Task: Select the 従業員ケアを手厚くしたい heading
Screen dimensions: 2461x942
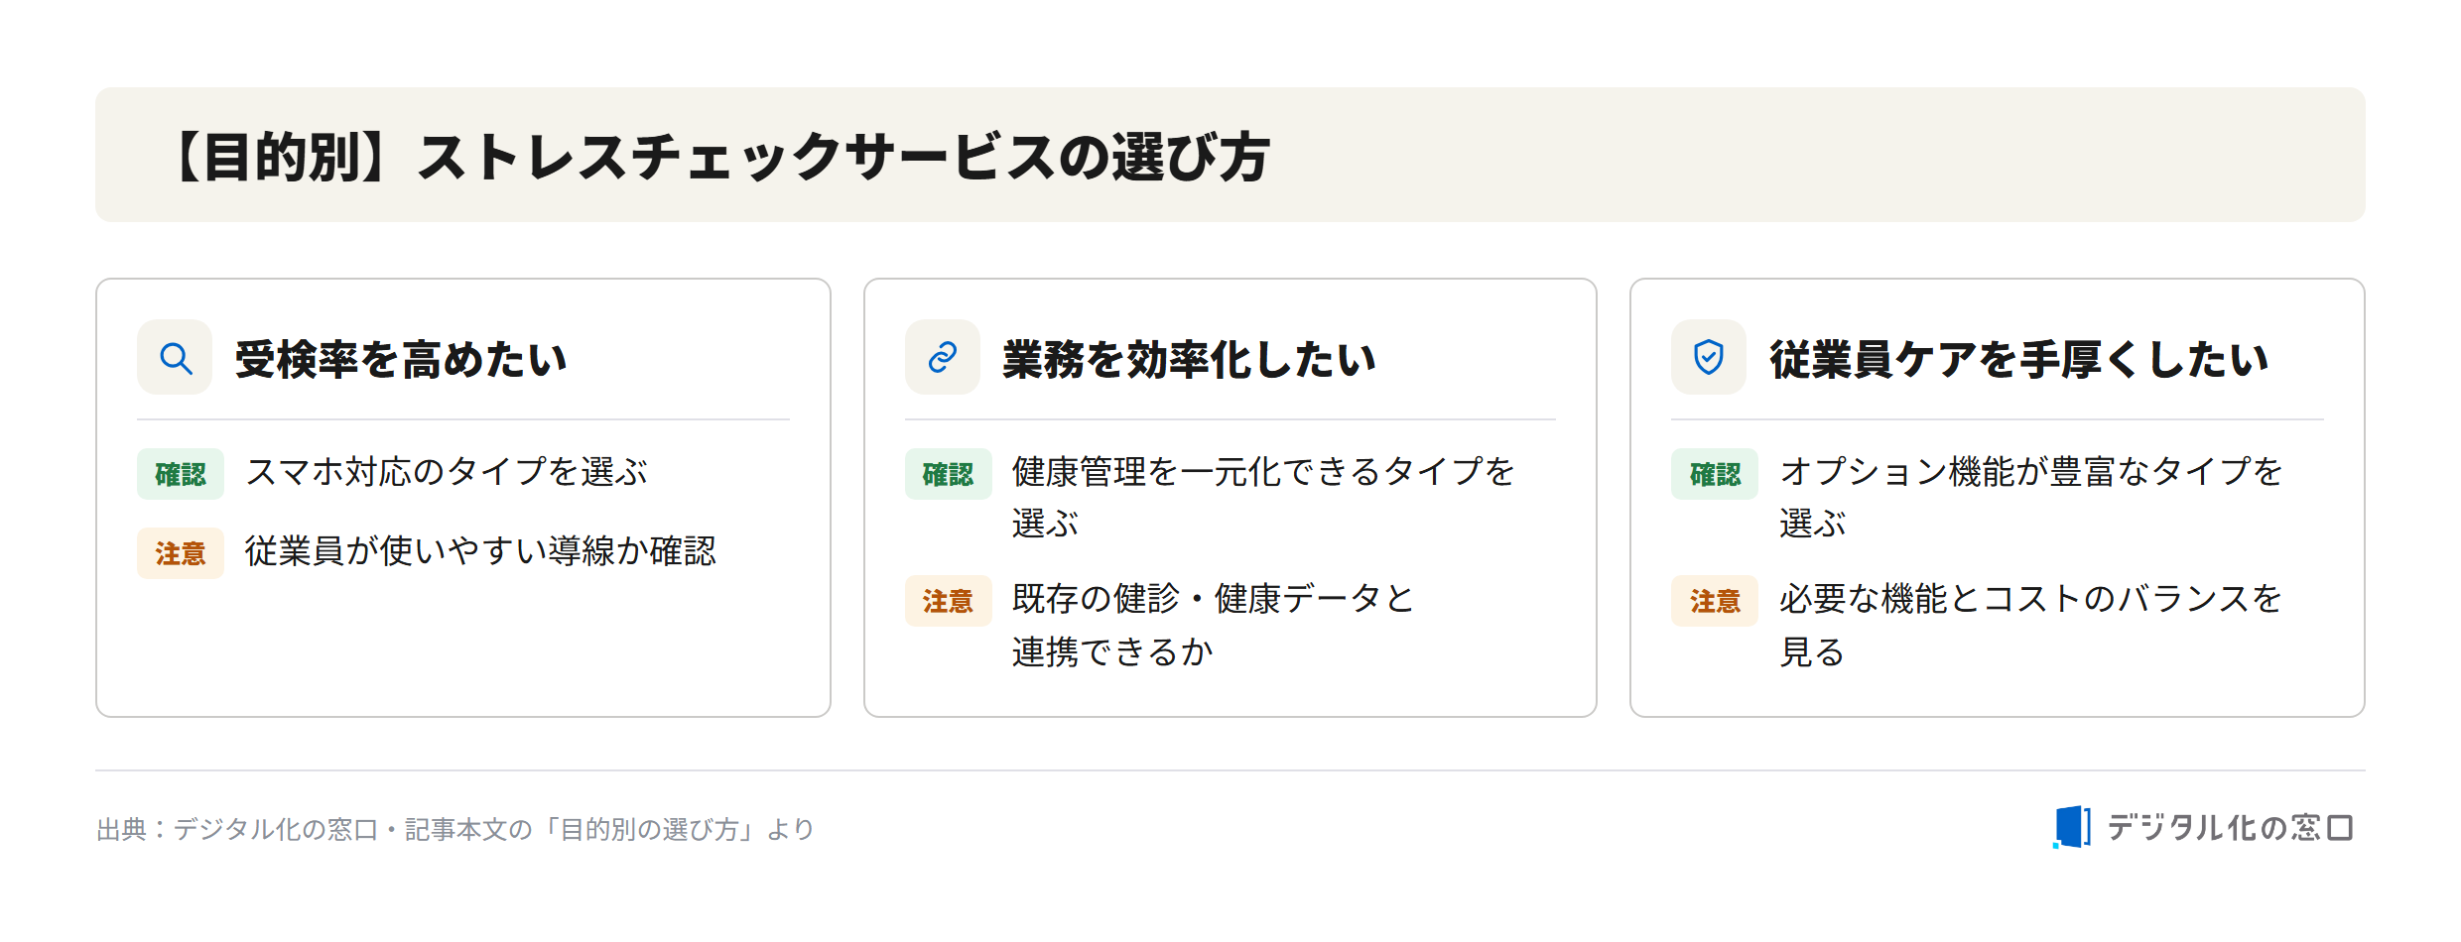Action: [x=2019, y=359]
